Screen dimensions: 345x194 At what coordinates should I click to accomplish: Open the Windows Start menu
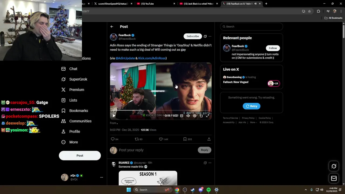tap(129, 190)
